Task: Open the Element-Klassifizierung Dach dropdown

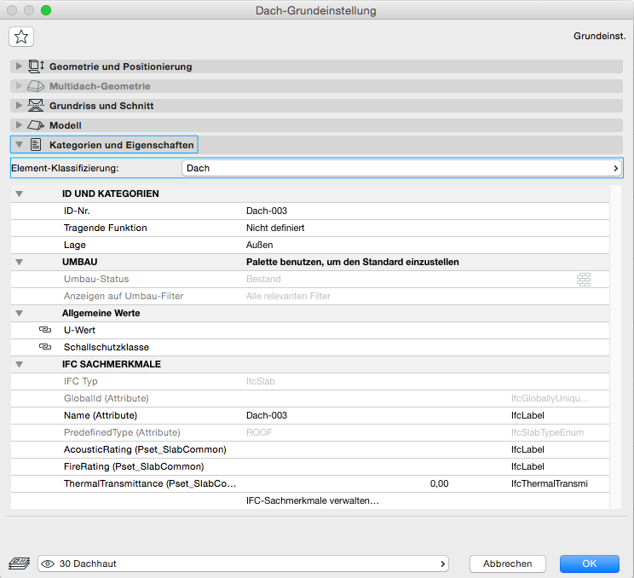Action: pyautogui.click(x=402, y=168)
